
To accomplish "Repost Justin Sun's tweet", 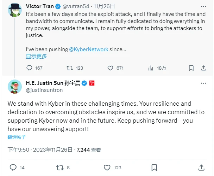I will 60,168.
